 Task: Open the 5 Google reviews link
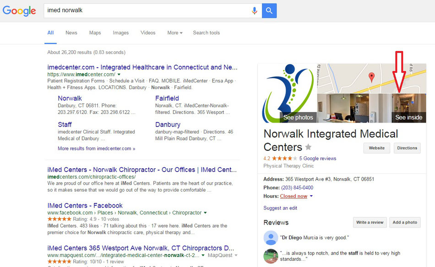pyautogui.click(x=318, y=159)
